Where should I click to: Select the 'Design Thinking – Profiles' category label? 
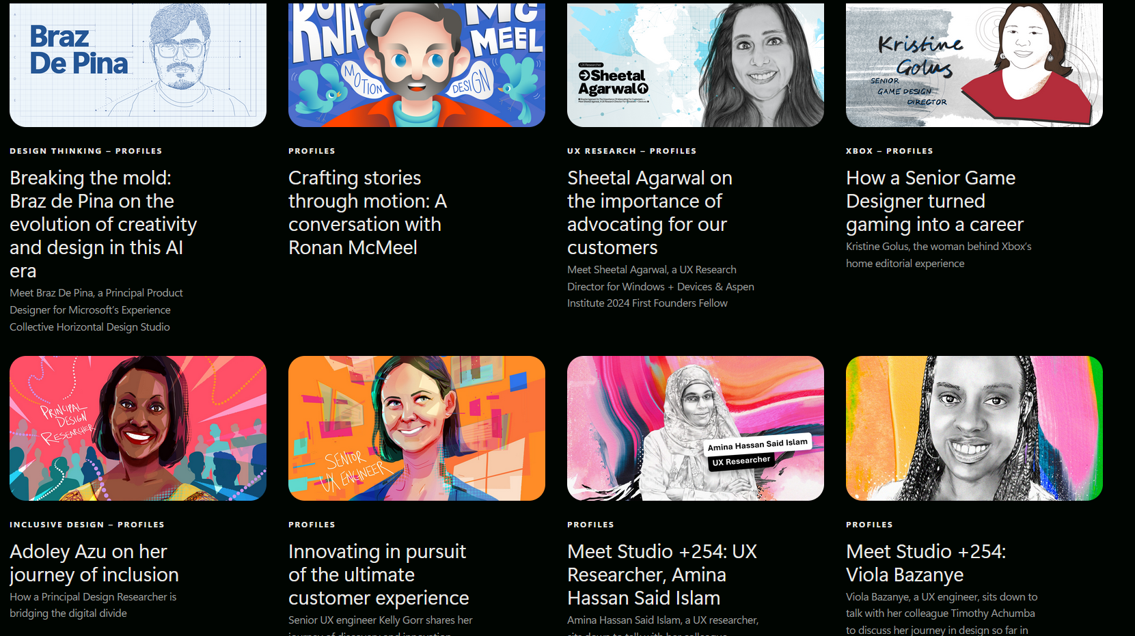point(86,151)
